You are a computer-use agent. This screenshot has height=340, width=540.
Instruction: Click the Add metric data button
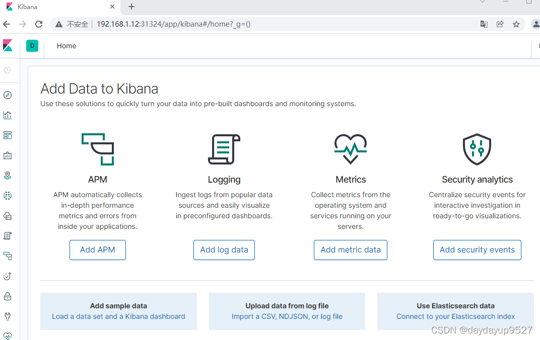click(x=351, y=250)
